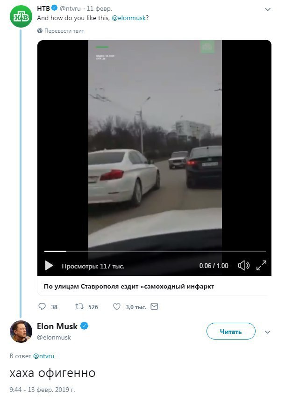The image size is (285, 398).
Task: Click the reply speech bubble icon
Action: coord(42,307)
